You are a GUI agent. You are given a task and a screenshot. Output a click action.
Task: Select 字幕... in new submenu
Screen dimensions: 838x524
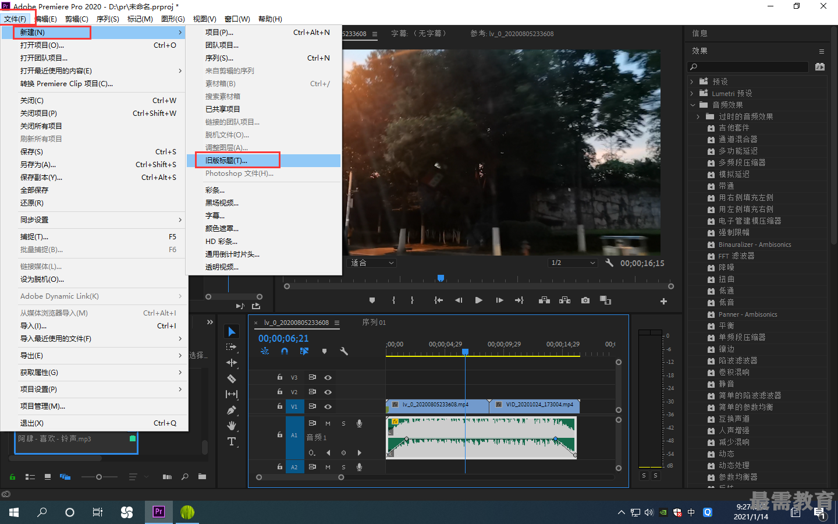[264, 215]
